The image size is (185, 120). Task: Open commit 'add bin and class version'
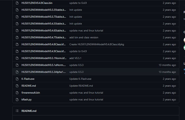(84, 37)
